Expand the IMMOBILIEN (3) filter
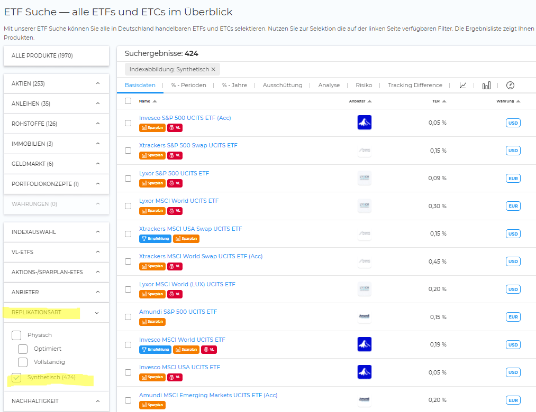 (x=57, y=144)
